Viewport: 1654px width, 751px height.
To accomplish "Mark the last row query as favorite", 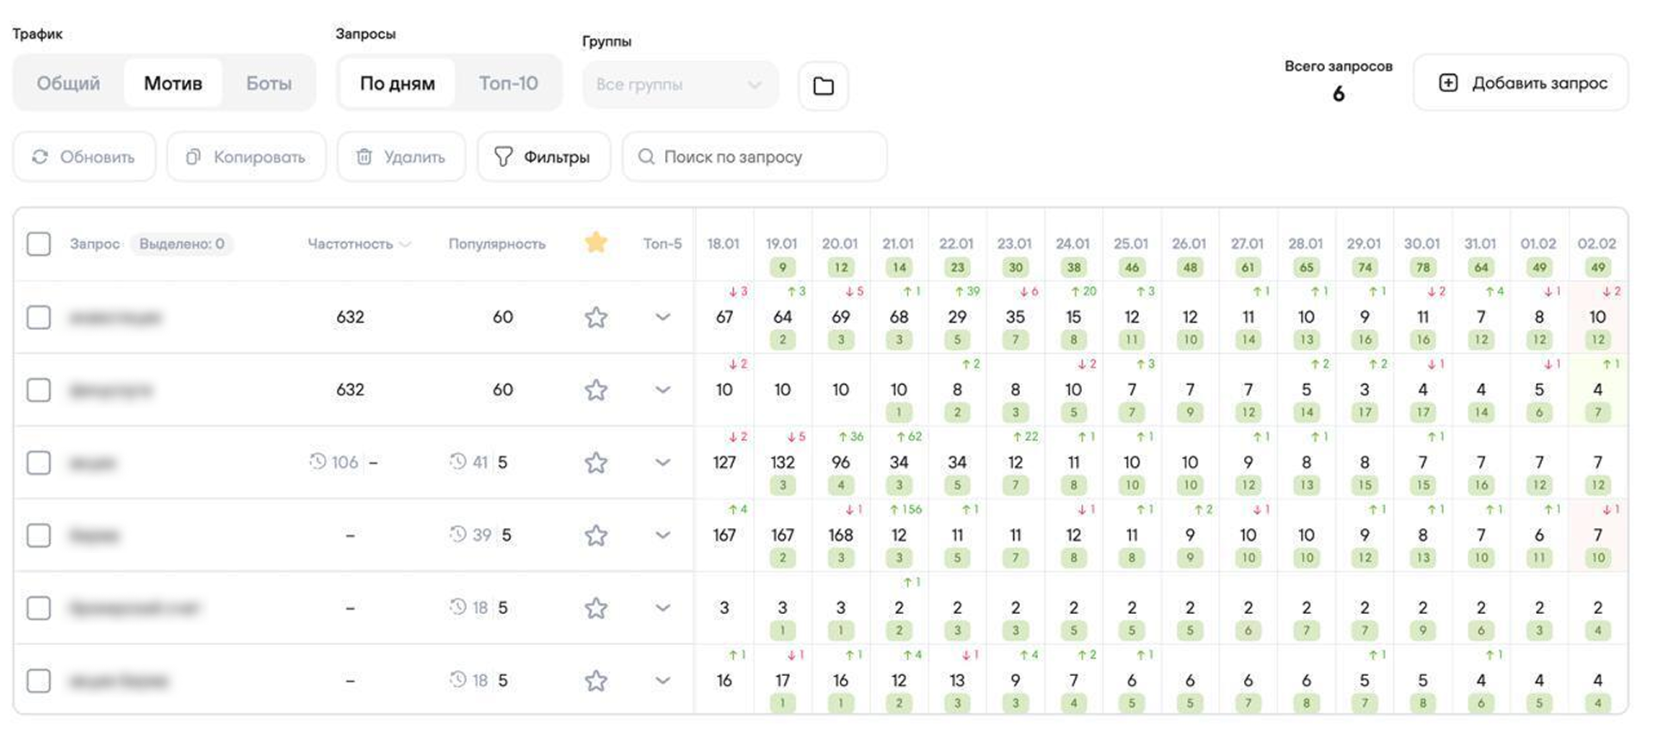I will (596, 681).
